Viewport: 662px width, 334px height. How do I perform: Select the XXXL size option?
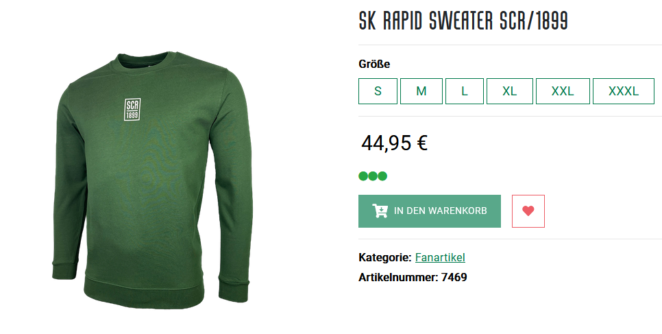pyautogui.click(x=624, y=91)
